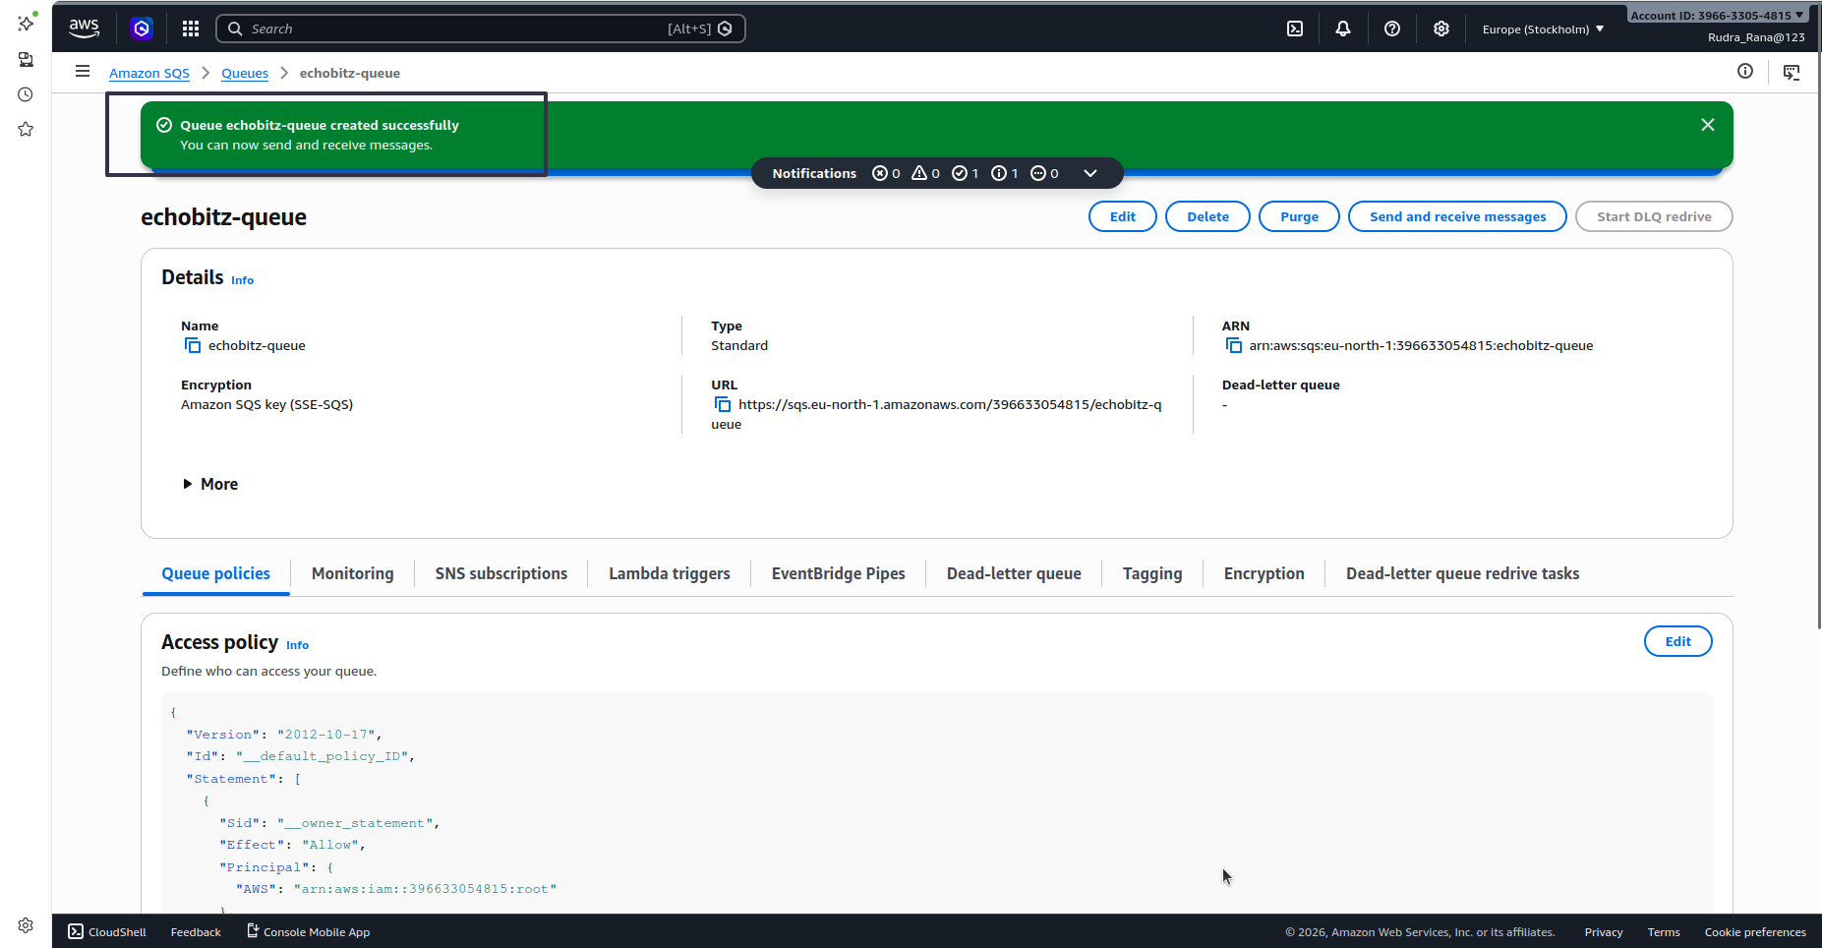Open the console settings gear in top bar
The image size is (1822, 948).
tap(1441, 29)
